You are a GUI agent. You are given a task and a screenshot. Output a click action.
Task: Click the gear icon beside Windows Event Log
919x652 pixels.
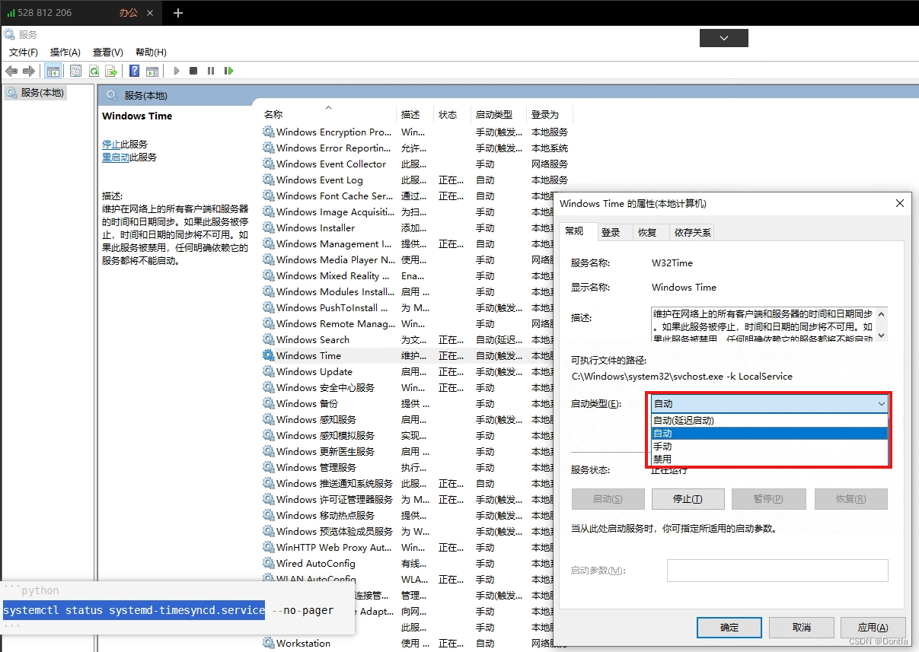pyautogui.click(x=269, y=180)
